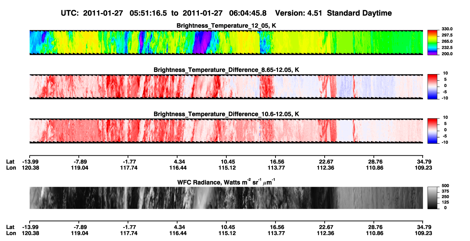The height and width of the screenshot is (241, 470).
Task: Click longitude "112.36" under the 10.6-12.05 panel
Action: coord(325,168)
